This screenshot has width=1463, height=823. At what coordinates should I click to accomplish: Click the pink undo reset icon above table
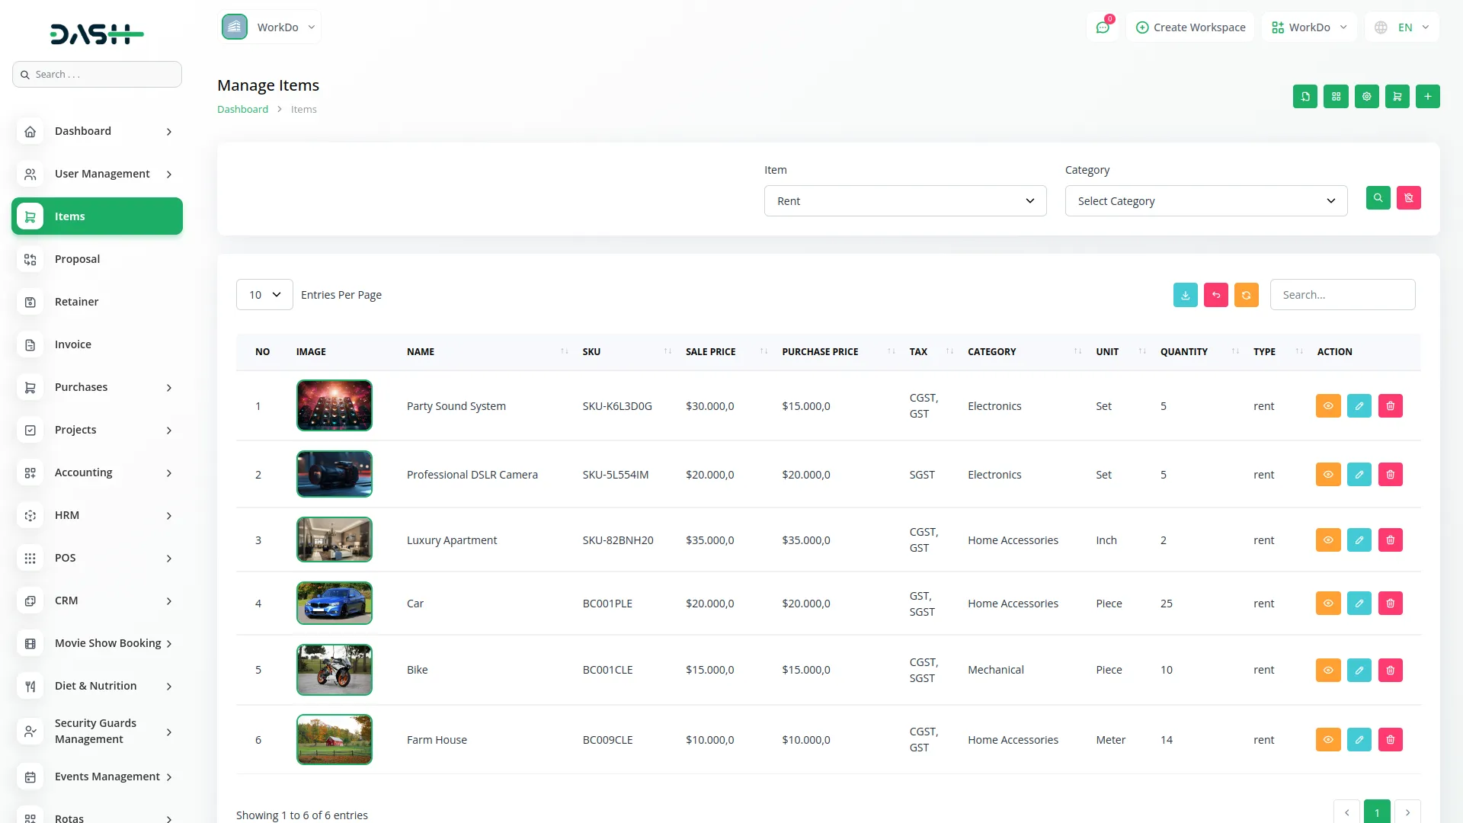1215,295
